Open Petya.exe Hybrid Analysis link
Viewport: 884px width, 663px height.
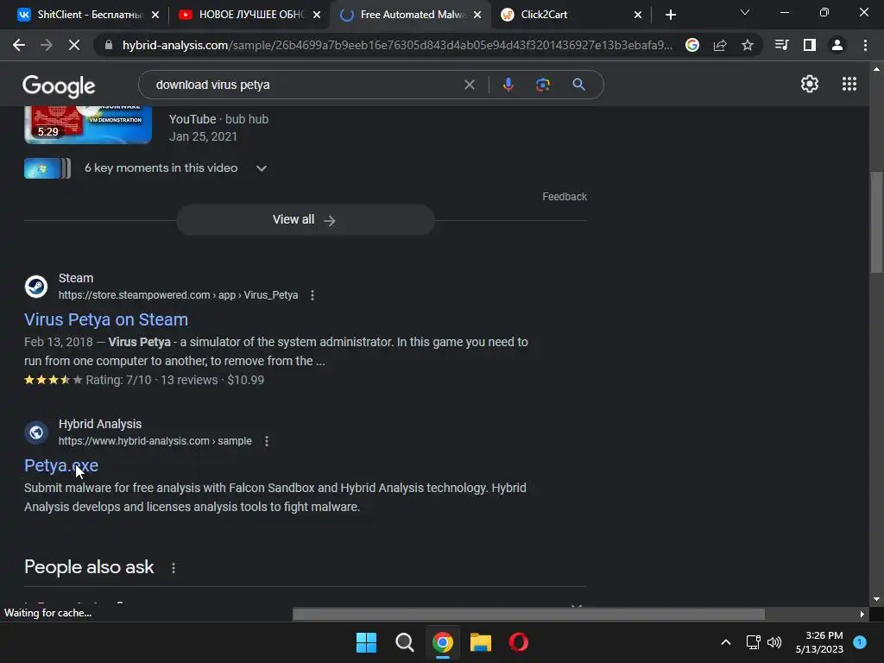61,465
